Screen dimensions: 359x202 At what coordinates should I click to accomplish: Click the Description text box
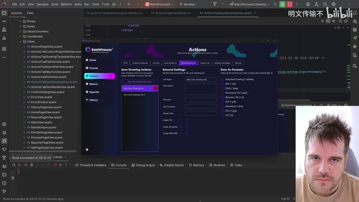click(x=201, y=89)
